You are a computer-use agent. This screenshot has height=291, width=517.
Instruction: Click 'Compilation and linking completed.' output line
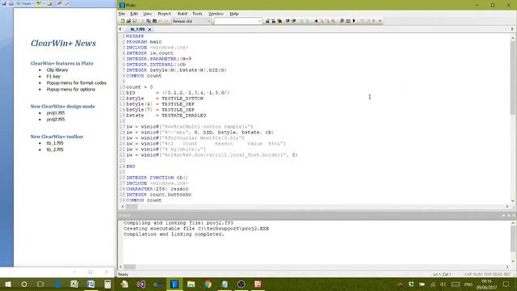(x=174, y=234)
